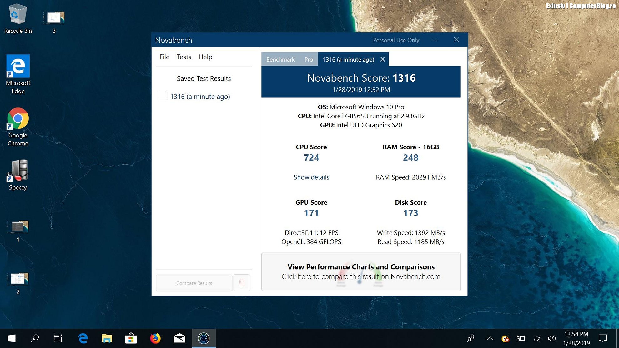619x348 pixels.
Task: Click View Performance Charts and Comparisons
Action: tap(361, 271)
